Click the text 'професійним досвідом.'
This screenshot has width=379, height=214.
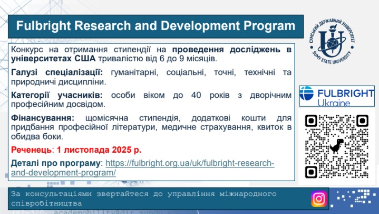tap(58, 105)
